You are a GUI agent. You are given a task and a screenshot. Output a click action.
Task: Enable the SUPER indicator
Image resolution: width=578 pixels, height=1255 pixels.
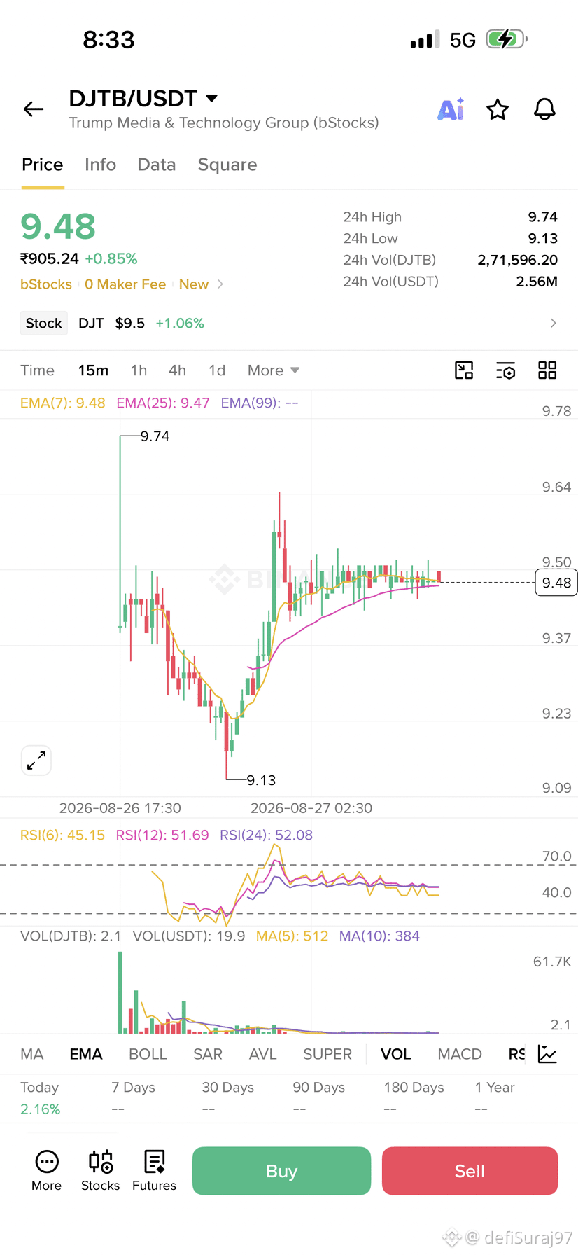coord(327,1054)
